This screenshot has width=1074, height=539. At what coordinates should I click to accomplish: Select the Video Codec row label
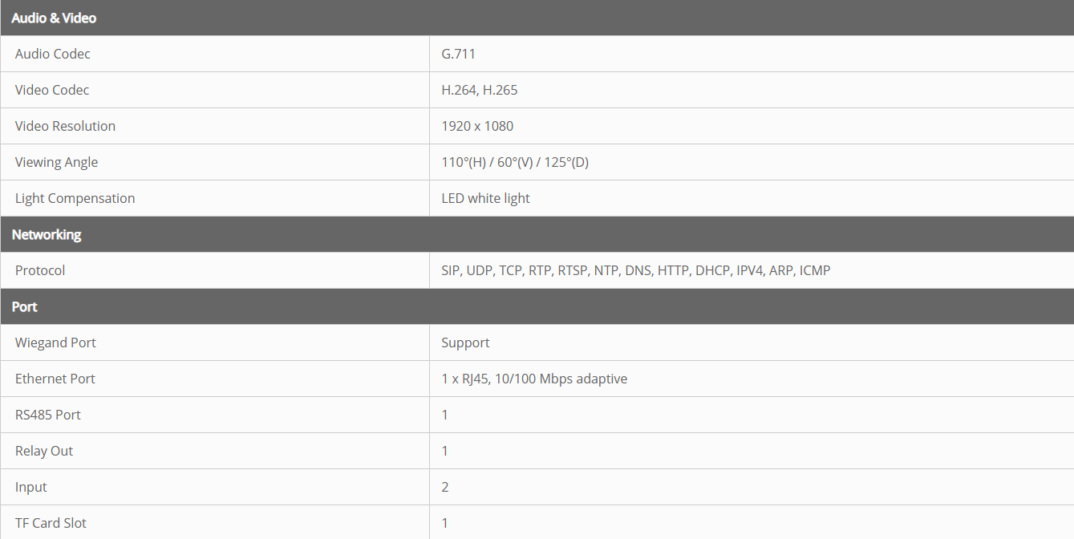tap(52, 90)
